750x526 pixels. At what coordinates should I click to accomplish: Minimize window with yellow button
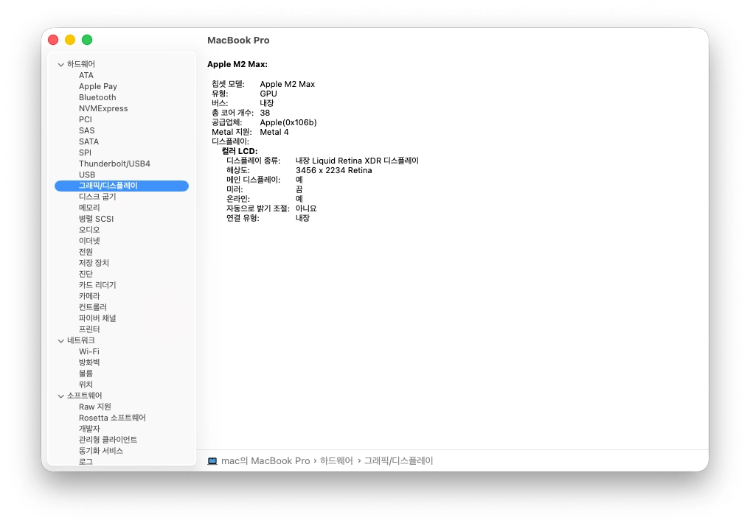pos(70,40)
